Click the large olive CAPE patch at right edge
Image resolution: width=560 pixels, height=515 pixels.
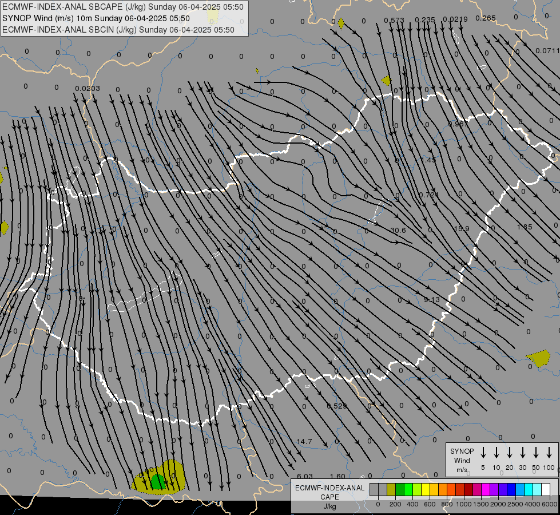tap(539, 358)
